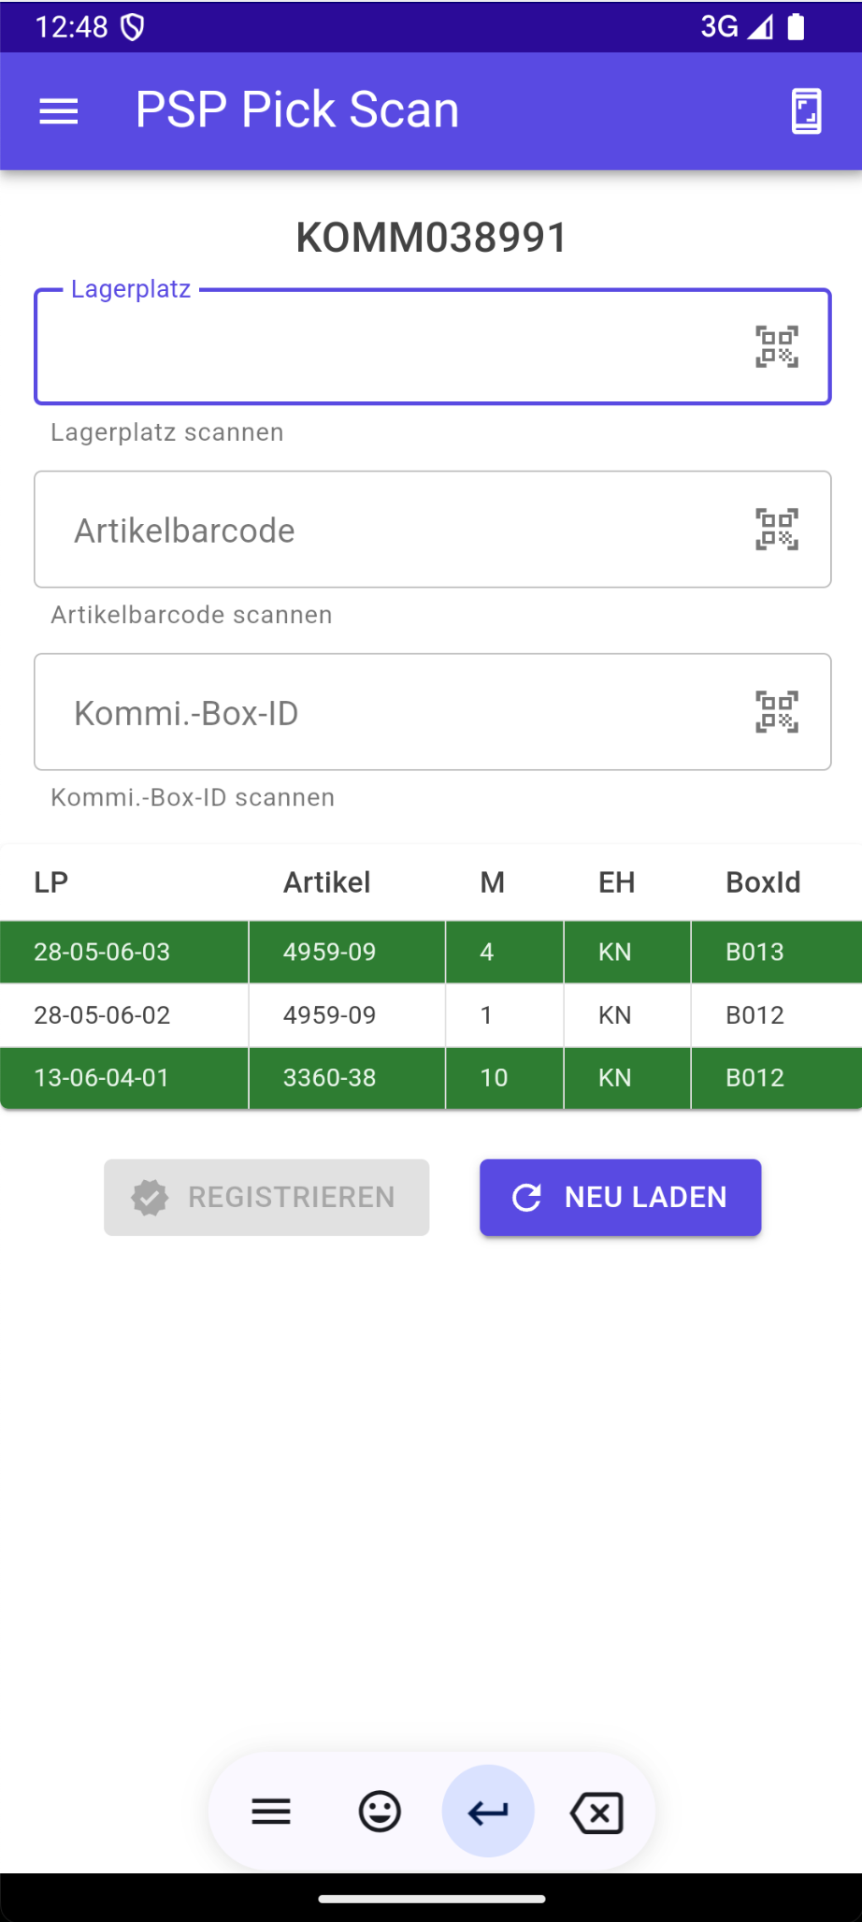Open the hamburger navigation menu
Screen dimensions: 862x1922
tap(58, 111)
